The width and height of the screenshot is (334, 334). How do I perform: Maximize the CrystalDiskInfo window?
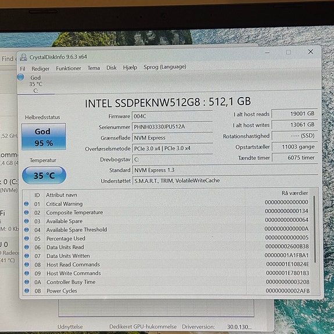click(x=289, y=52)
